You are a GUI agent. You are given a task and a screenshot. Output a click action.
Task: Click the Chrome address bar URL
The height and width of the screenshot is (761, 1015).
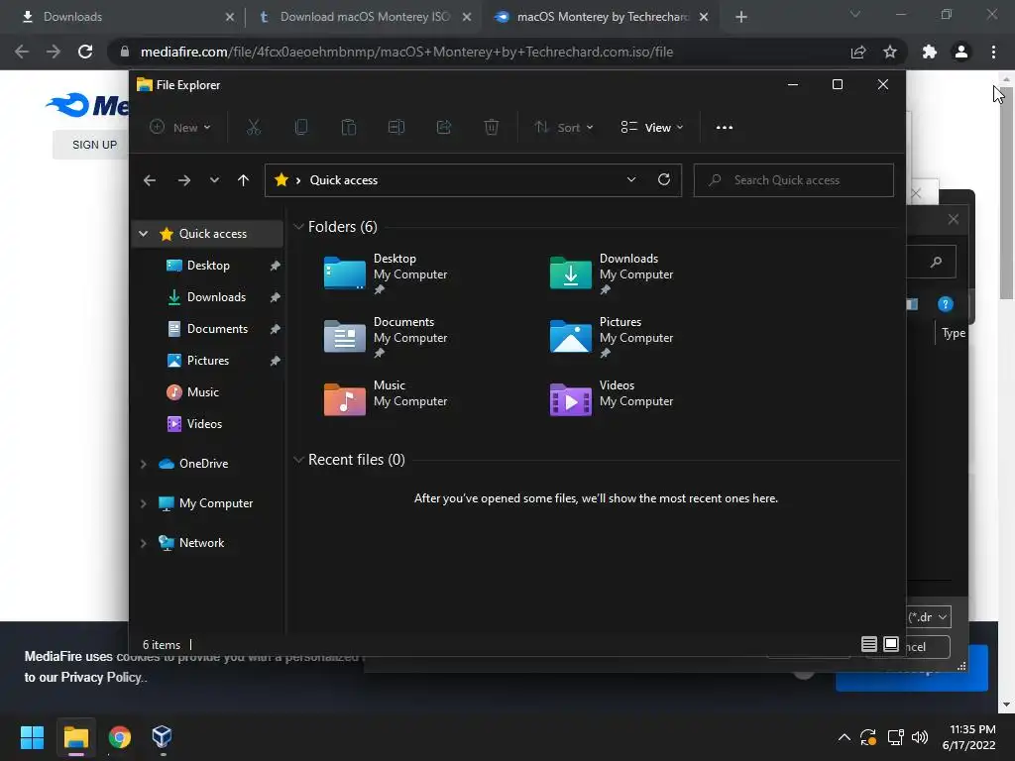point(406,52)
